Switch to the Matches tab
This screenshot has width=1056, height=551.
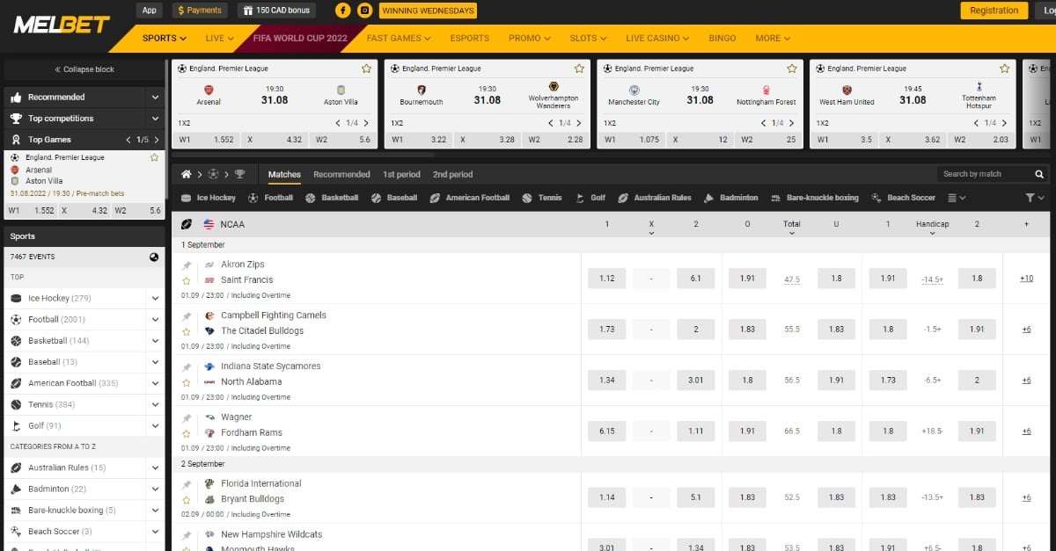[284, 174]
